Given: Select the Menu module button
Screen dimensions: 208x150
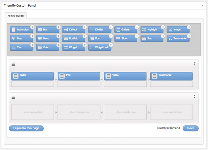Looking at the screenshot, I should click(48, 38).
